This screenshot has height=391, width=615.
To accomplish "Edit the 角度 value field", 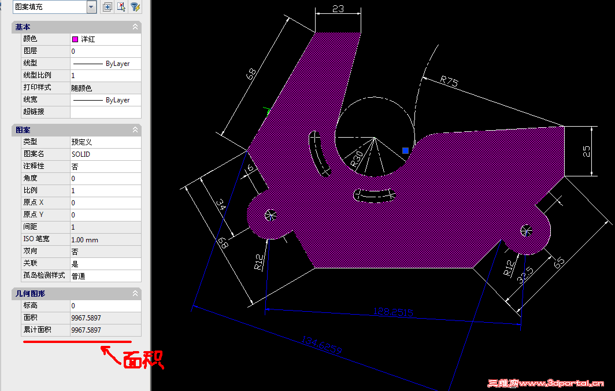I will pos(106,178).
